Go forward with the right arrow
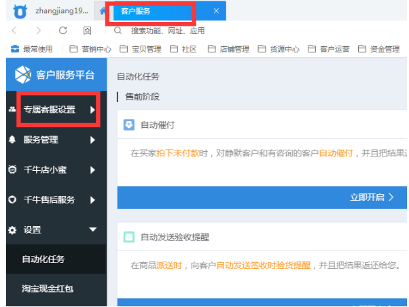This screenshot has height=307, width=409. pos(38,31)
